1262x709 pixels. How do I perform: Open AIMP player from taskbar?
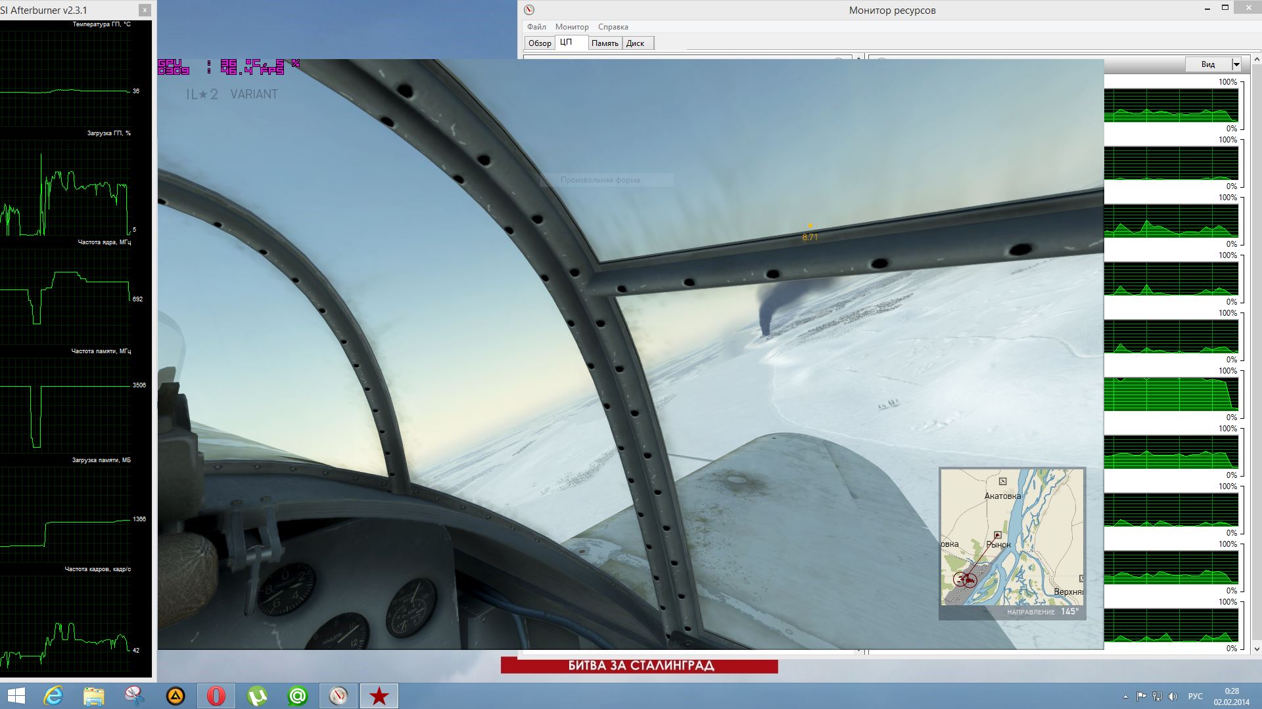tap(175, 696)
